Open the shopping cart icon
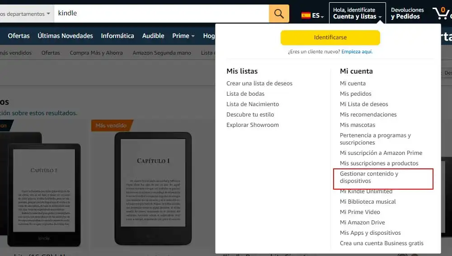Screen dimensions: 452x256 point(441,14)
